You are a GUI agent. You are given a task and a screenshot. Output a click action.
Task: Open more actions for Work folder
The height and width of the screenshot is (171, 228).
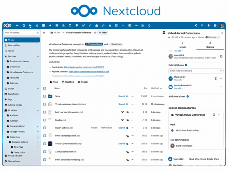coord(132,96)
